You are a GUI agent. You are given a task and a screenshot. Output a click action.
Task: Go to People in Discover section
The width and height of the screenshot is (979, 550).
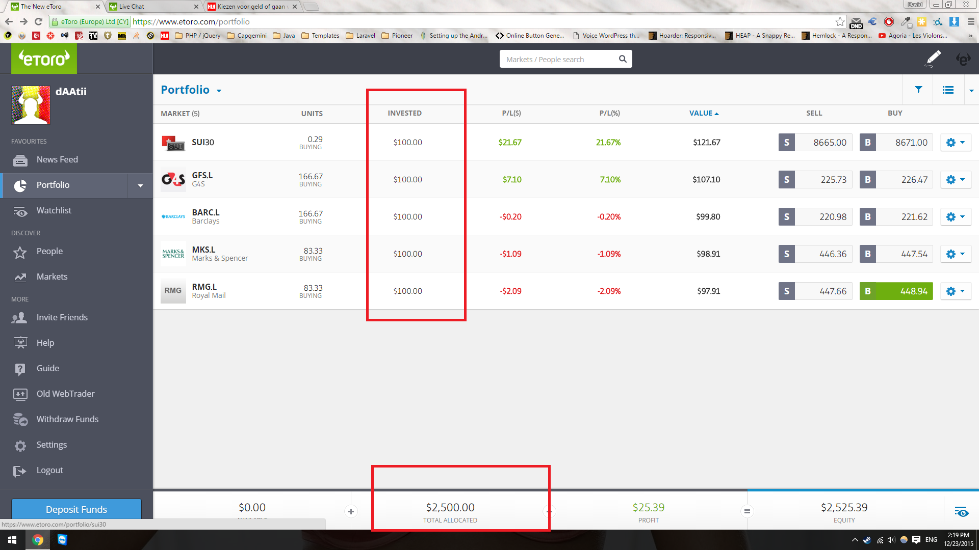[x=49, y=251]
